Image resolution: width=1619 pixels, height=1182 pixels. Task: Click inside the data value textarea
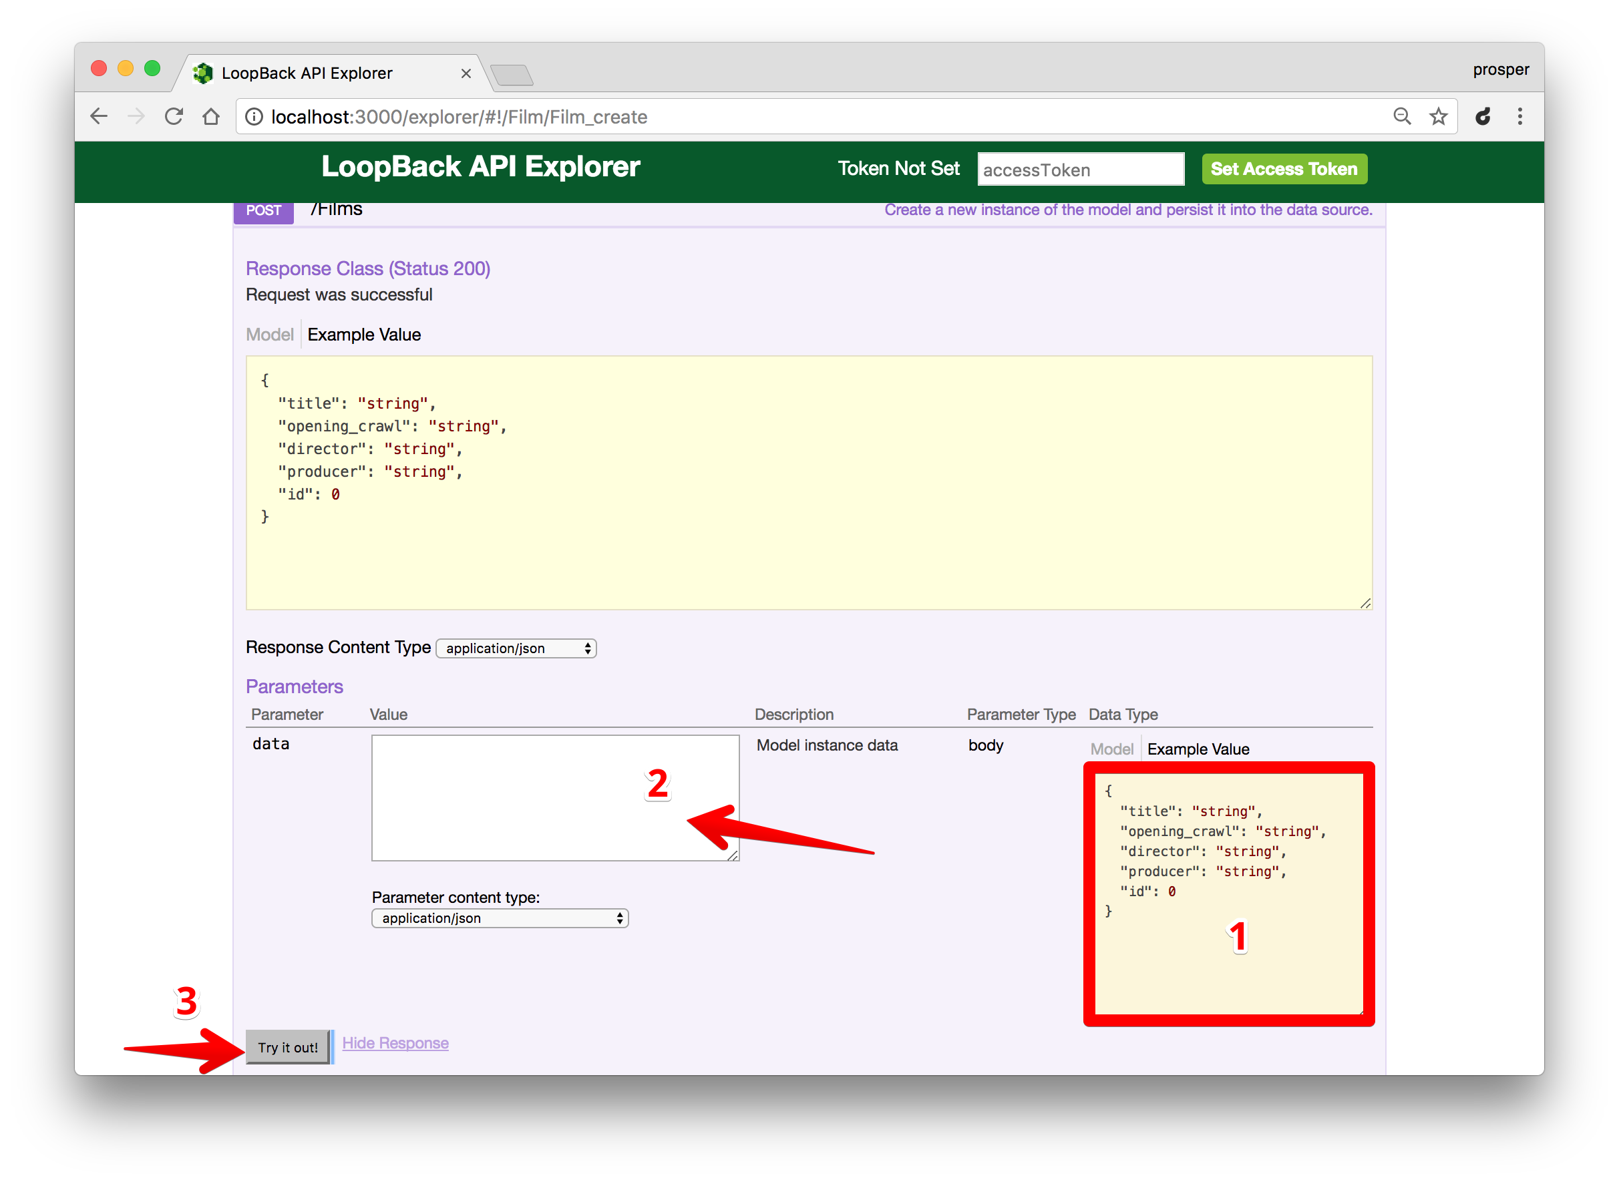point(501,797)
